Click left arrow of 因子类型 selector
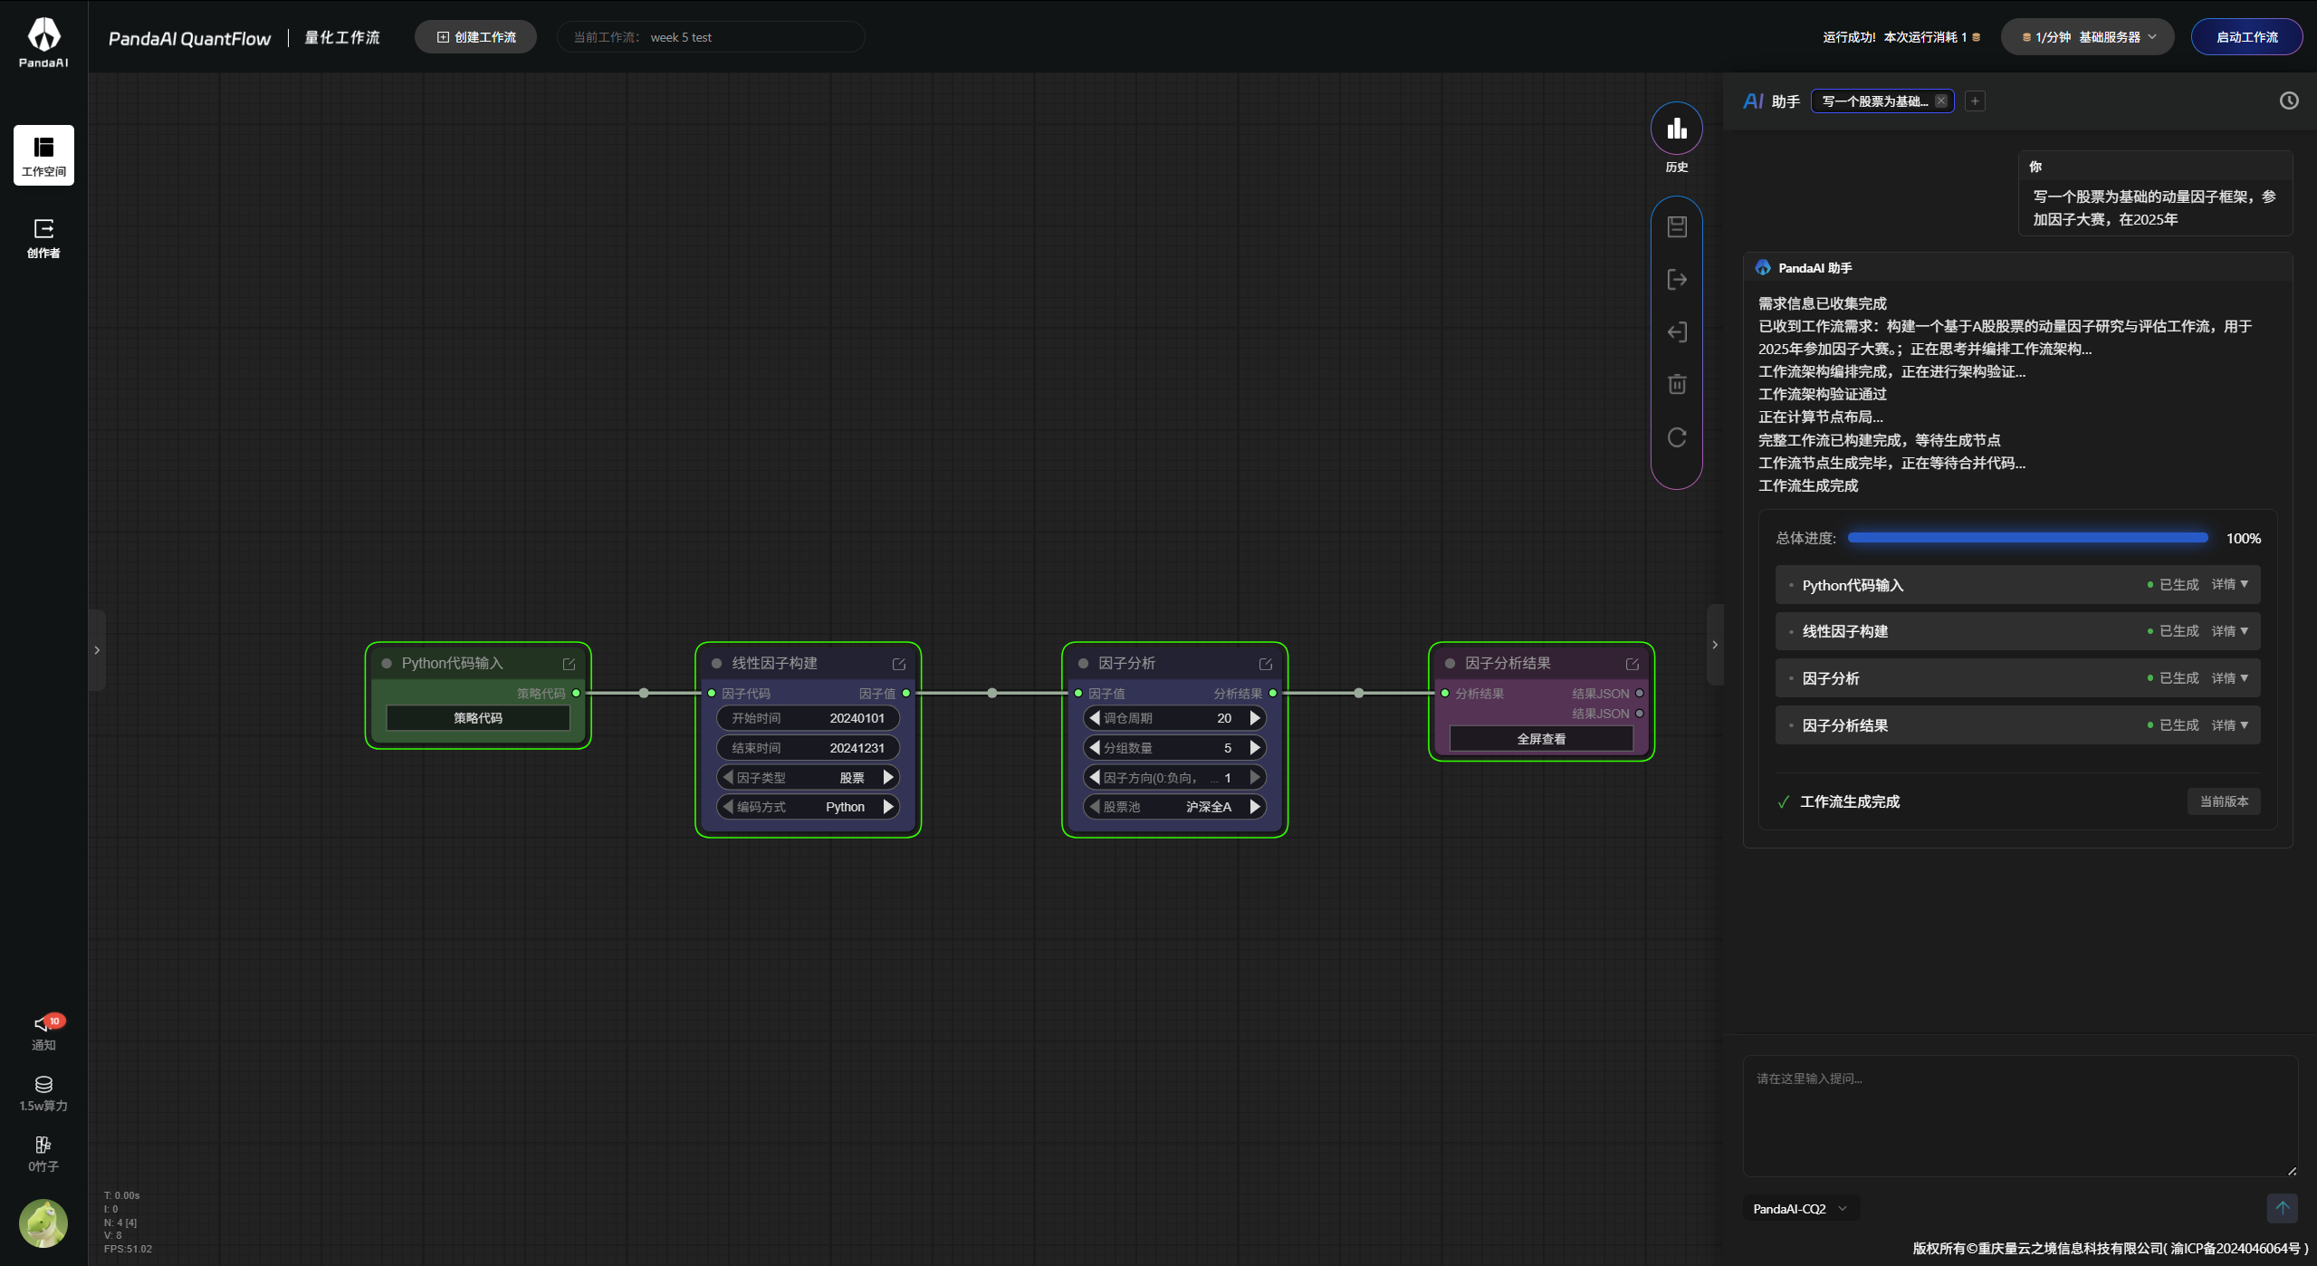Viewport: 2317px width, 1266px height. coord(728,777)
